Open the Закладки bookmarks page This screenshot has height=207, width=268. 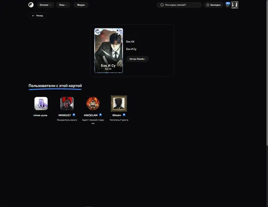[214, 5]
